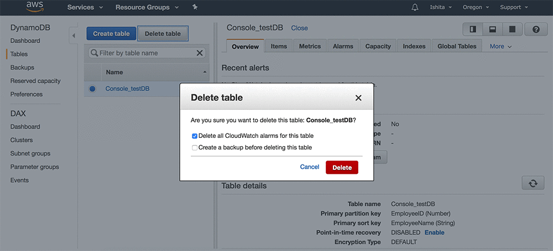Open the Support dropdown

[514, 7]
